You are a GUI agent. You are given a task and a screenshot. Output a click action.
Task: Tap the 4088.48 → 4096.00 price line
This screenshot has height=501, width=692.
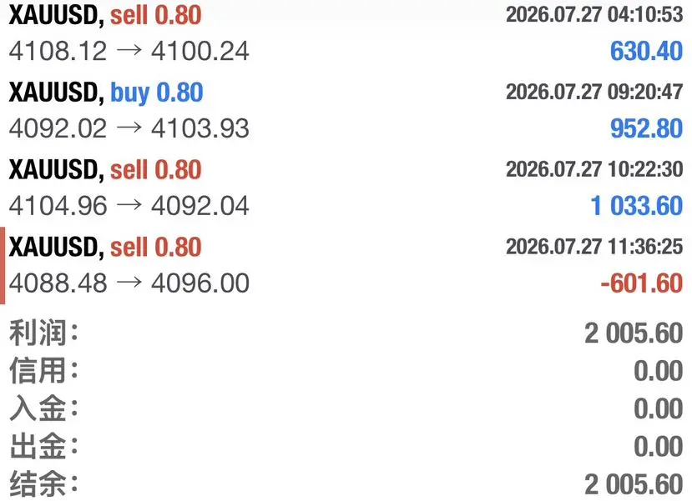tap(129, 283)
